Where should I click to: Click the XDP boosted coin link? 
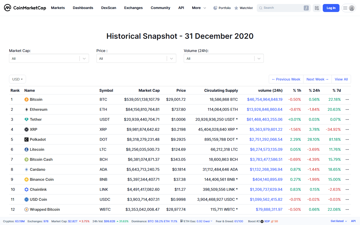pos(267,221)
